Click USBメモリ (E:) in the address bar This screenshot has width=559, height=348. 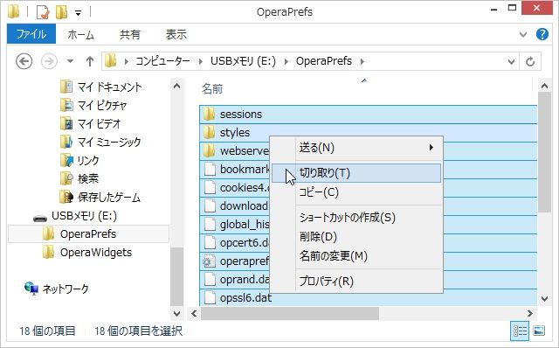click(x=243, y=61)
